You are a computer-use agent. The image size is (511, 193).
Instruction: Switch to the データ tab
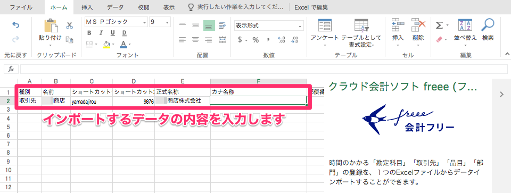(116, 7)
